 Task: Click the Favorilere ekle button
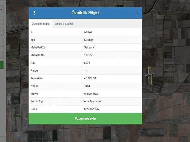85,119
